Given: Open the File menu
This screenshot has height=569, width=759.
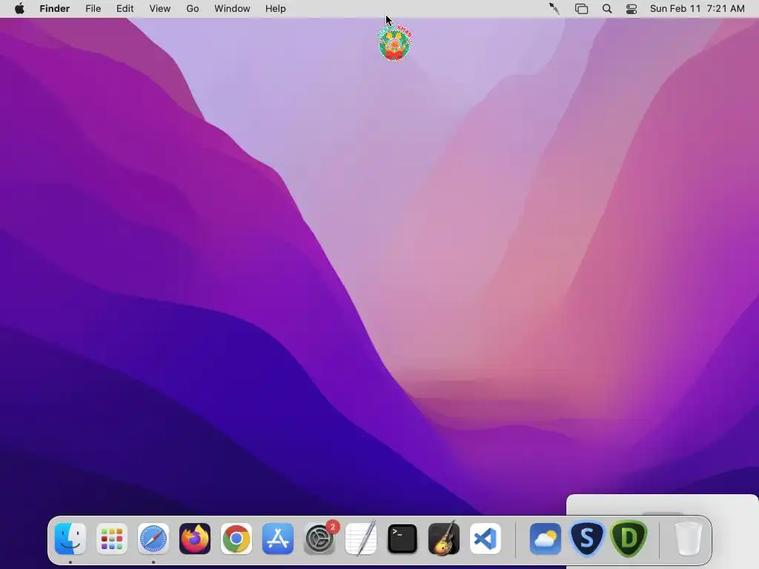Looking at the screenshot, I should (x=93, y=9).
